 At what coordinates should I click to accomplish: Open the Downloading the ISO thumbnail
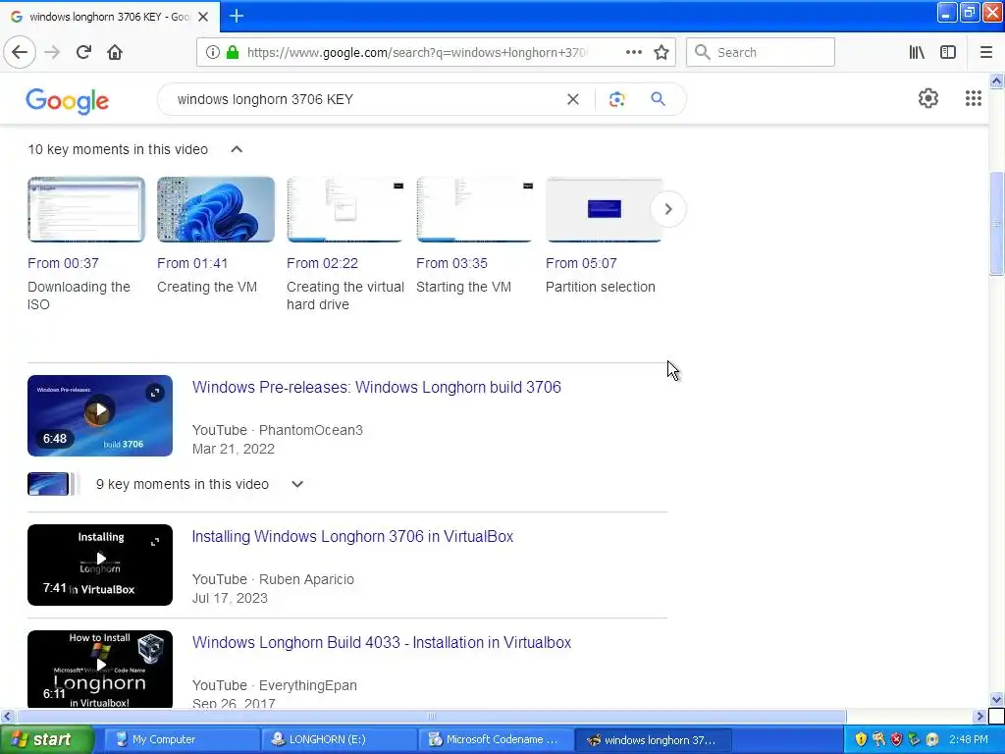point(86,210)
